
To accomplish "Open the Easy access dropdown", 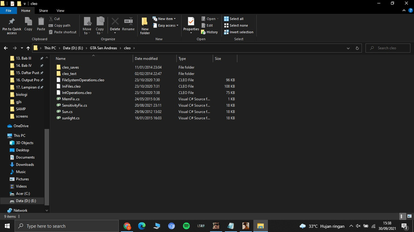I will coord(165,25).
